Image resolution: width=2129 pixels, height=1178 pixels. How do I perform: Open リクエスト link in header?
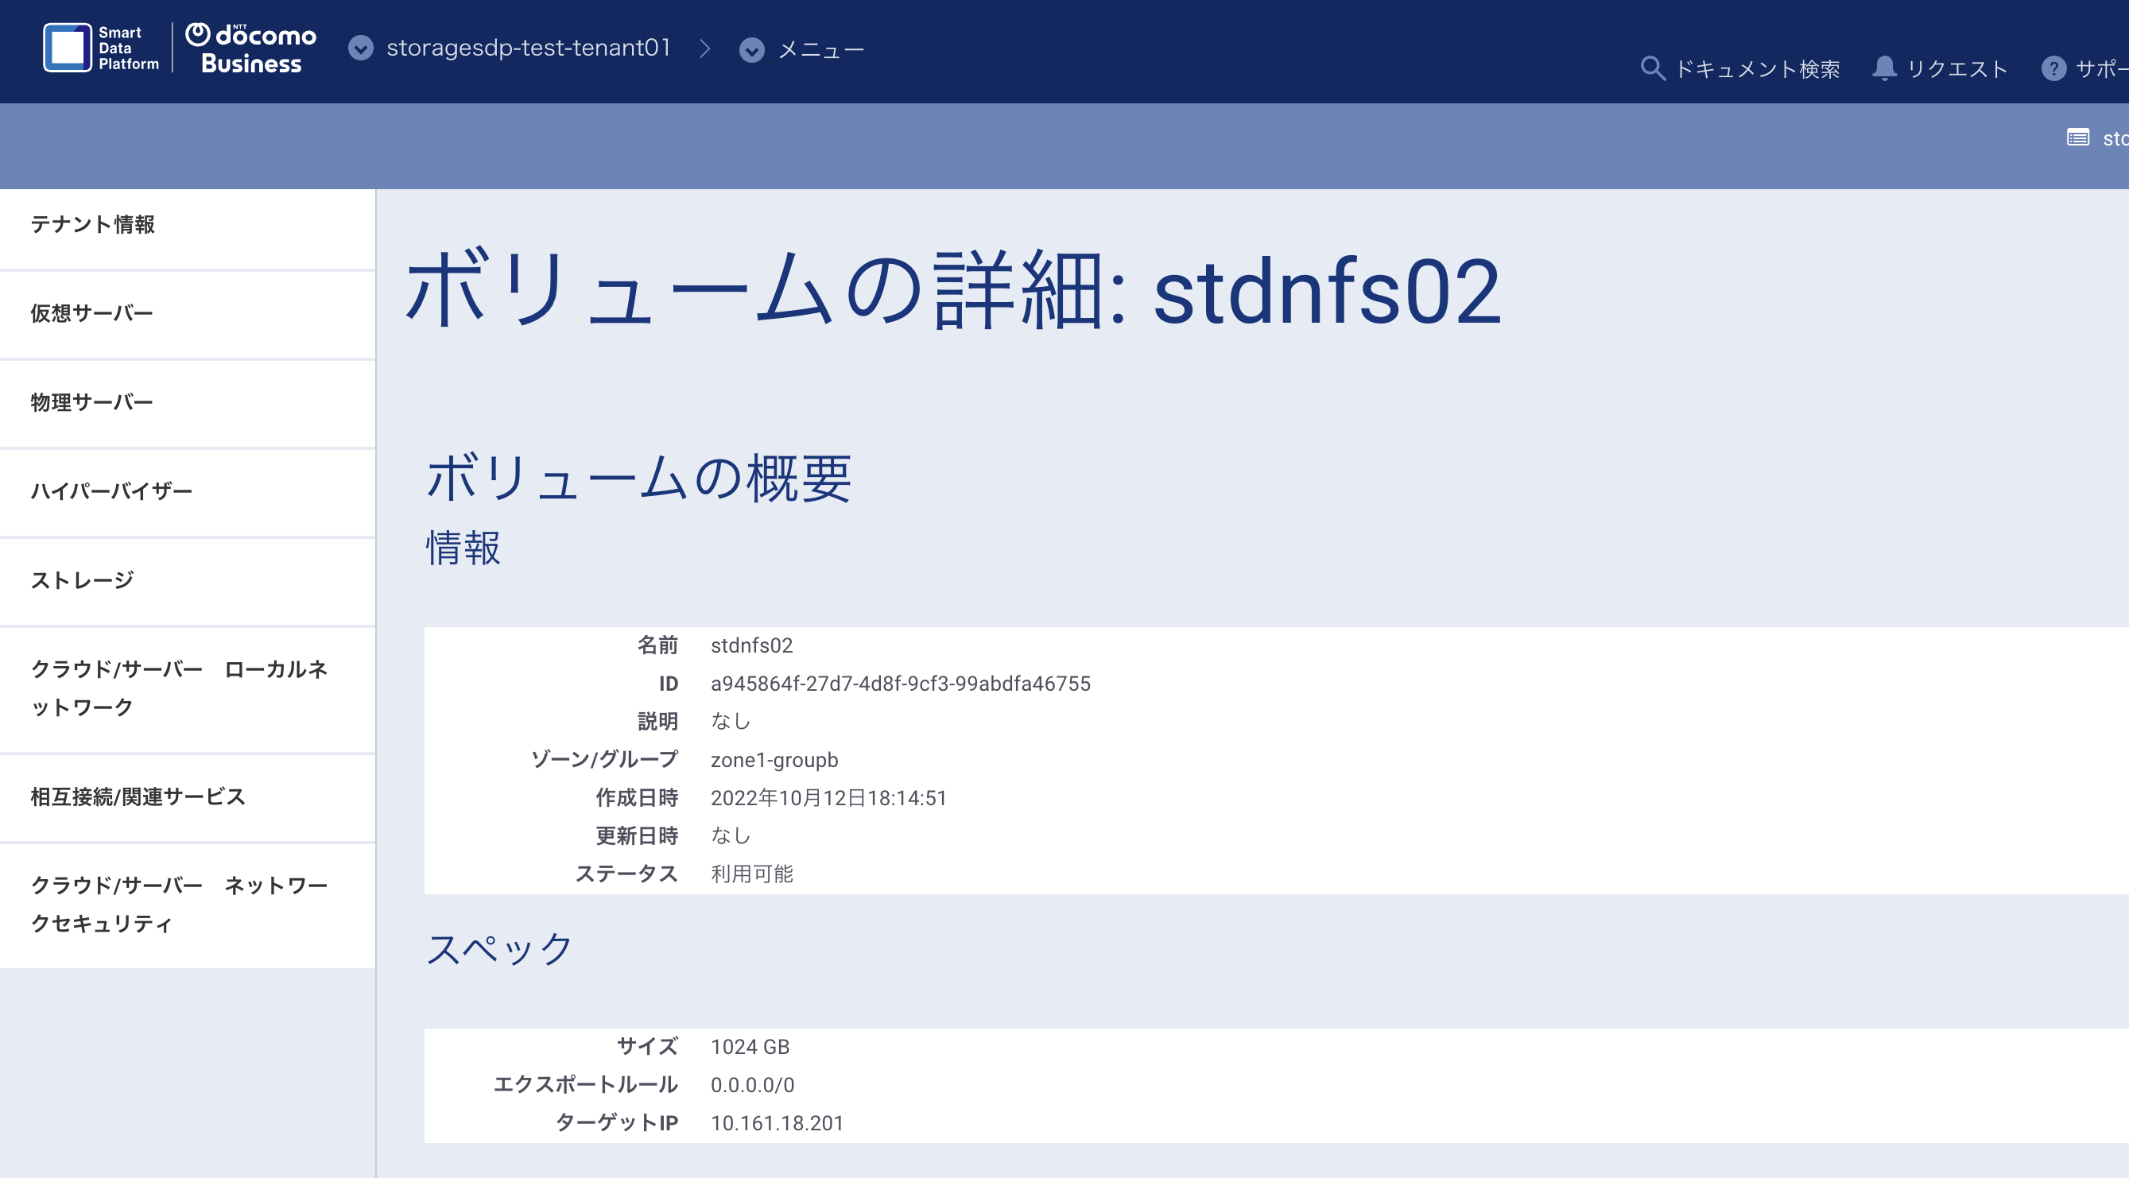(x=1957, y=68)
